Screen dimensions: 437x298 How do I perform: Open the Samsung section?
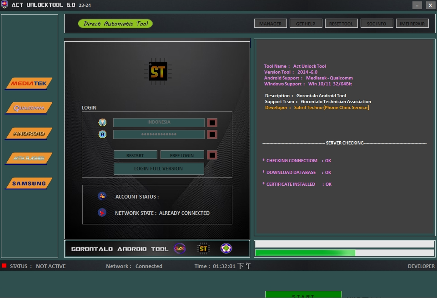(x=29, y=183)
